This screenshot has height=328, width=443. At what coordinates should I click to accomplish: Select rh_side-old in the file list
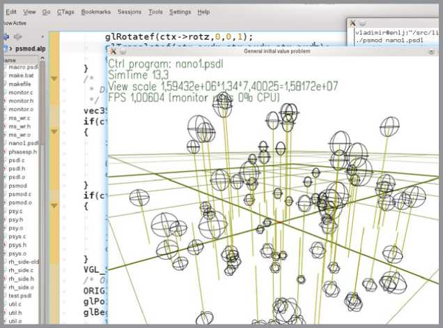[x=24, y=262]
